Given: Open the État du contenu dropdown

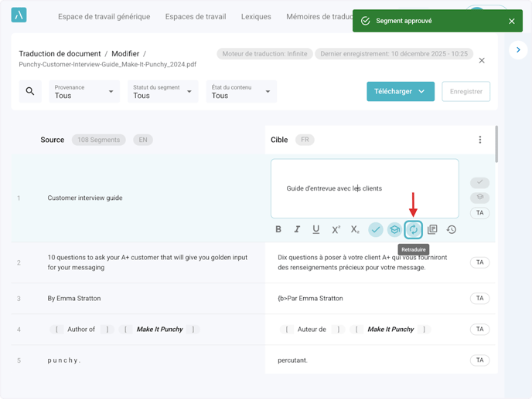Looking at the screenshot, I should 241,92.
